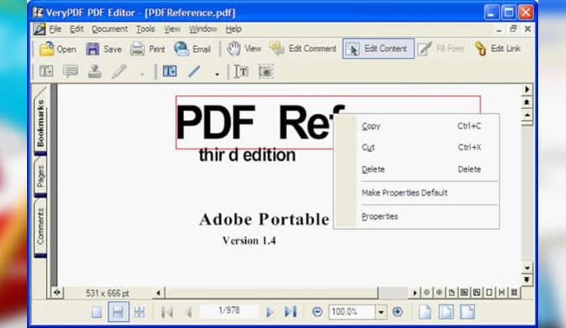Go to the previous page

[188, 312]
